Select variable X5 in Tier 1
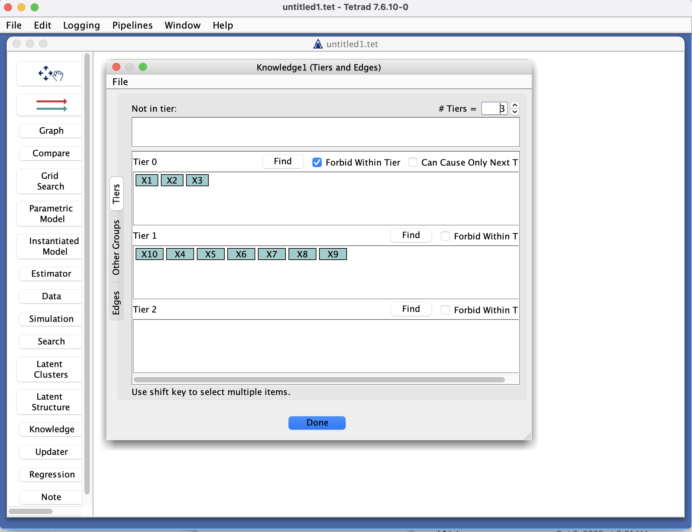 (211, 254)
